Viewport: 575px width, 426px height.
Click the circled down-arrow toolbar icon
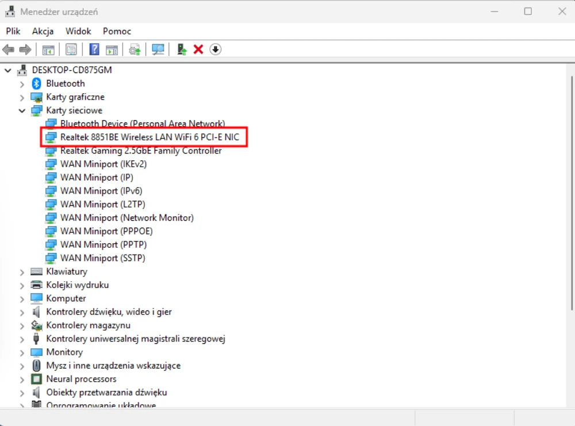click(216, 49)
